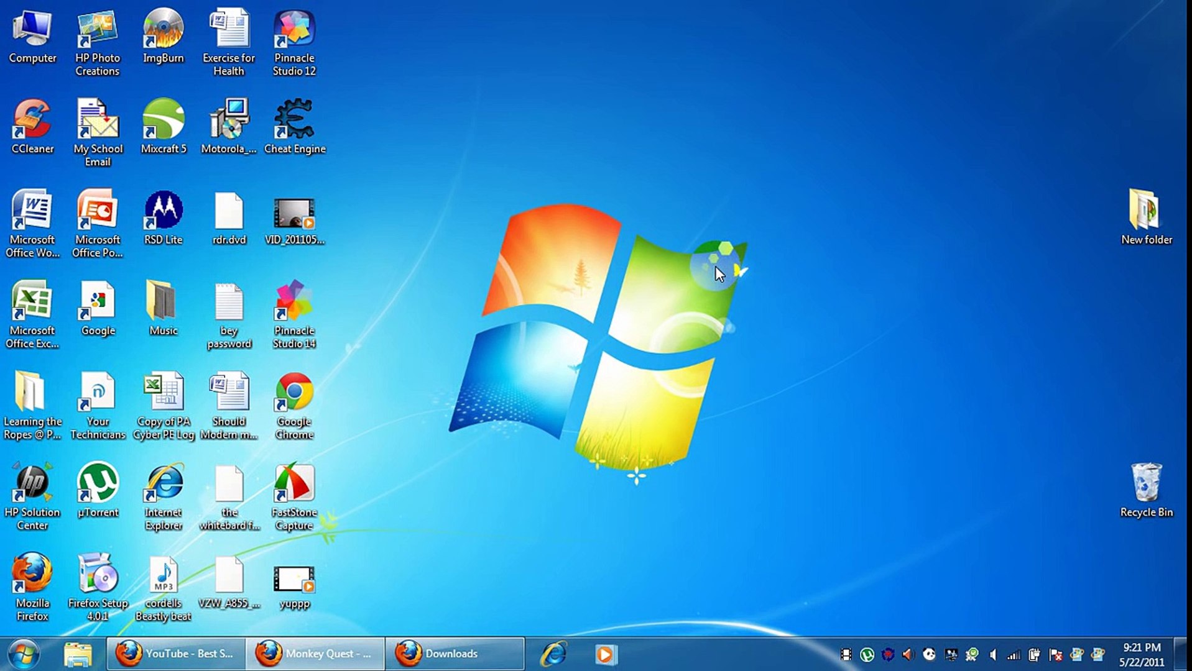Click the film strip tray icon
The height and width of the screenshot is (671, 1192).
[x=846, y=654]
